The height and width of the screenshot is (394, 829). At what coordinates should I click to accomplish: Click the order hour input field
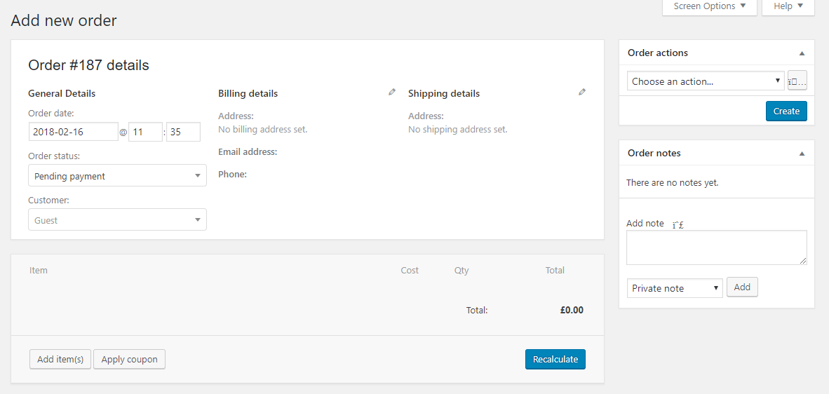(145, 132)
